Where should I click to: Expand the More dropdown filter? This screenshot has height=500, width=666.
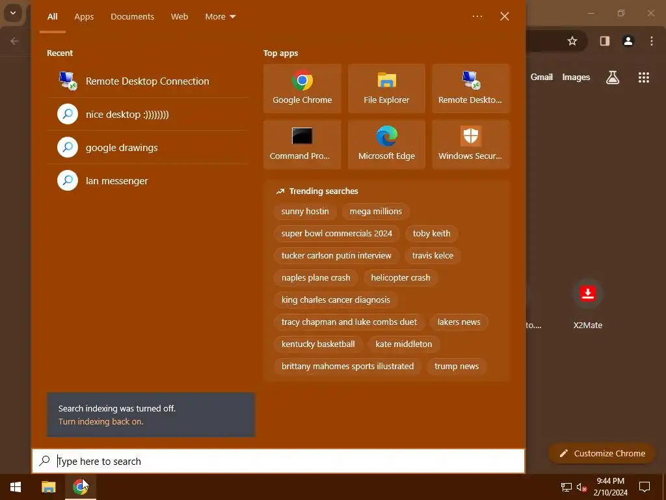220,16
